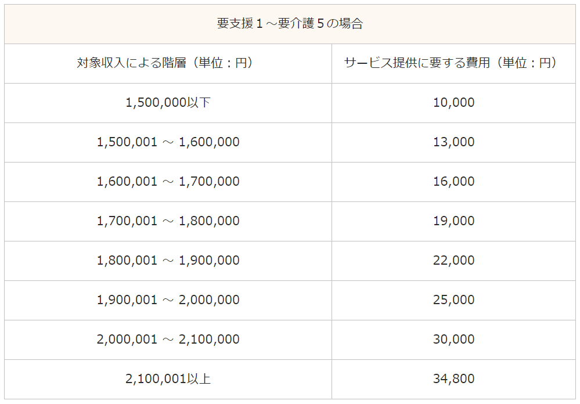Select the 1,800,001 ～ 1,900,000 cell
The width and height of the screenshot is (580, 404).
(168, 261)
